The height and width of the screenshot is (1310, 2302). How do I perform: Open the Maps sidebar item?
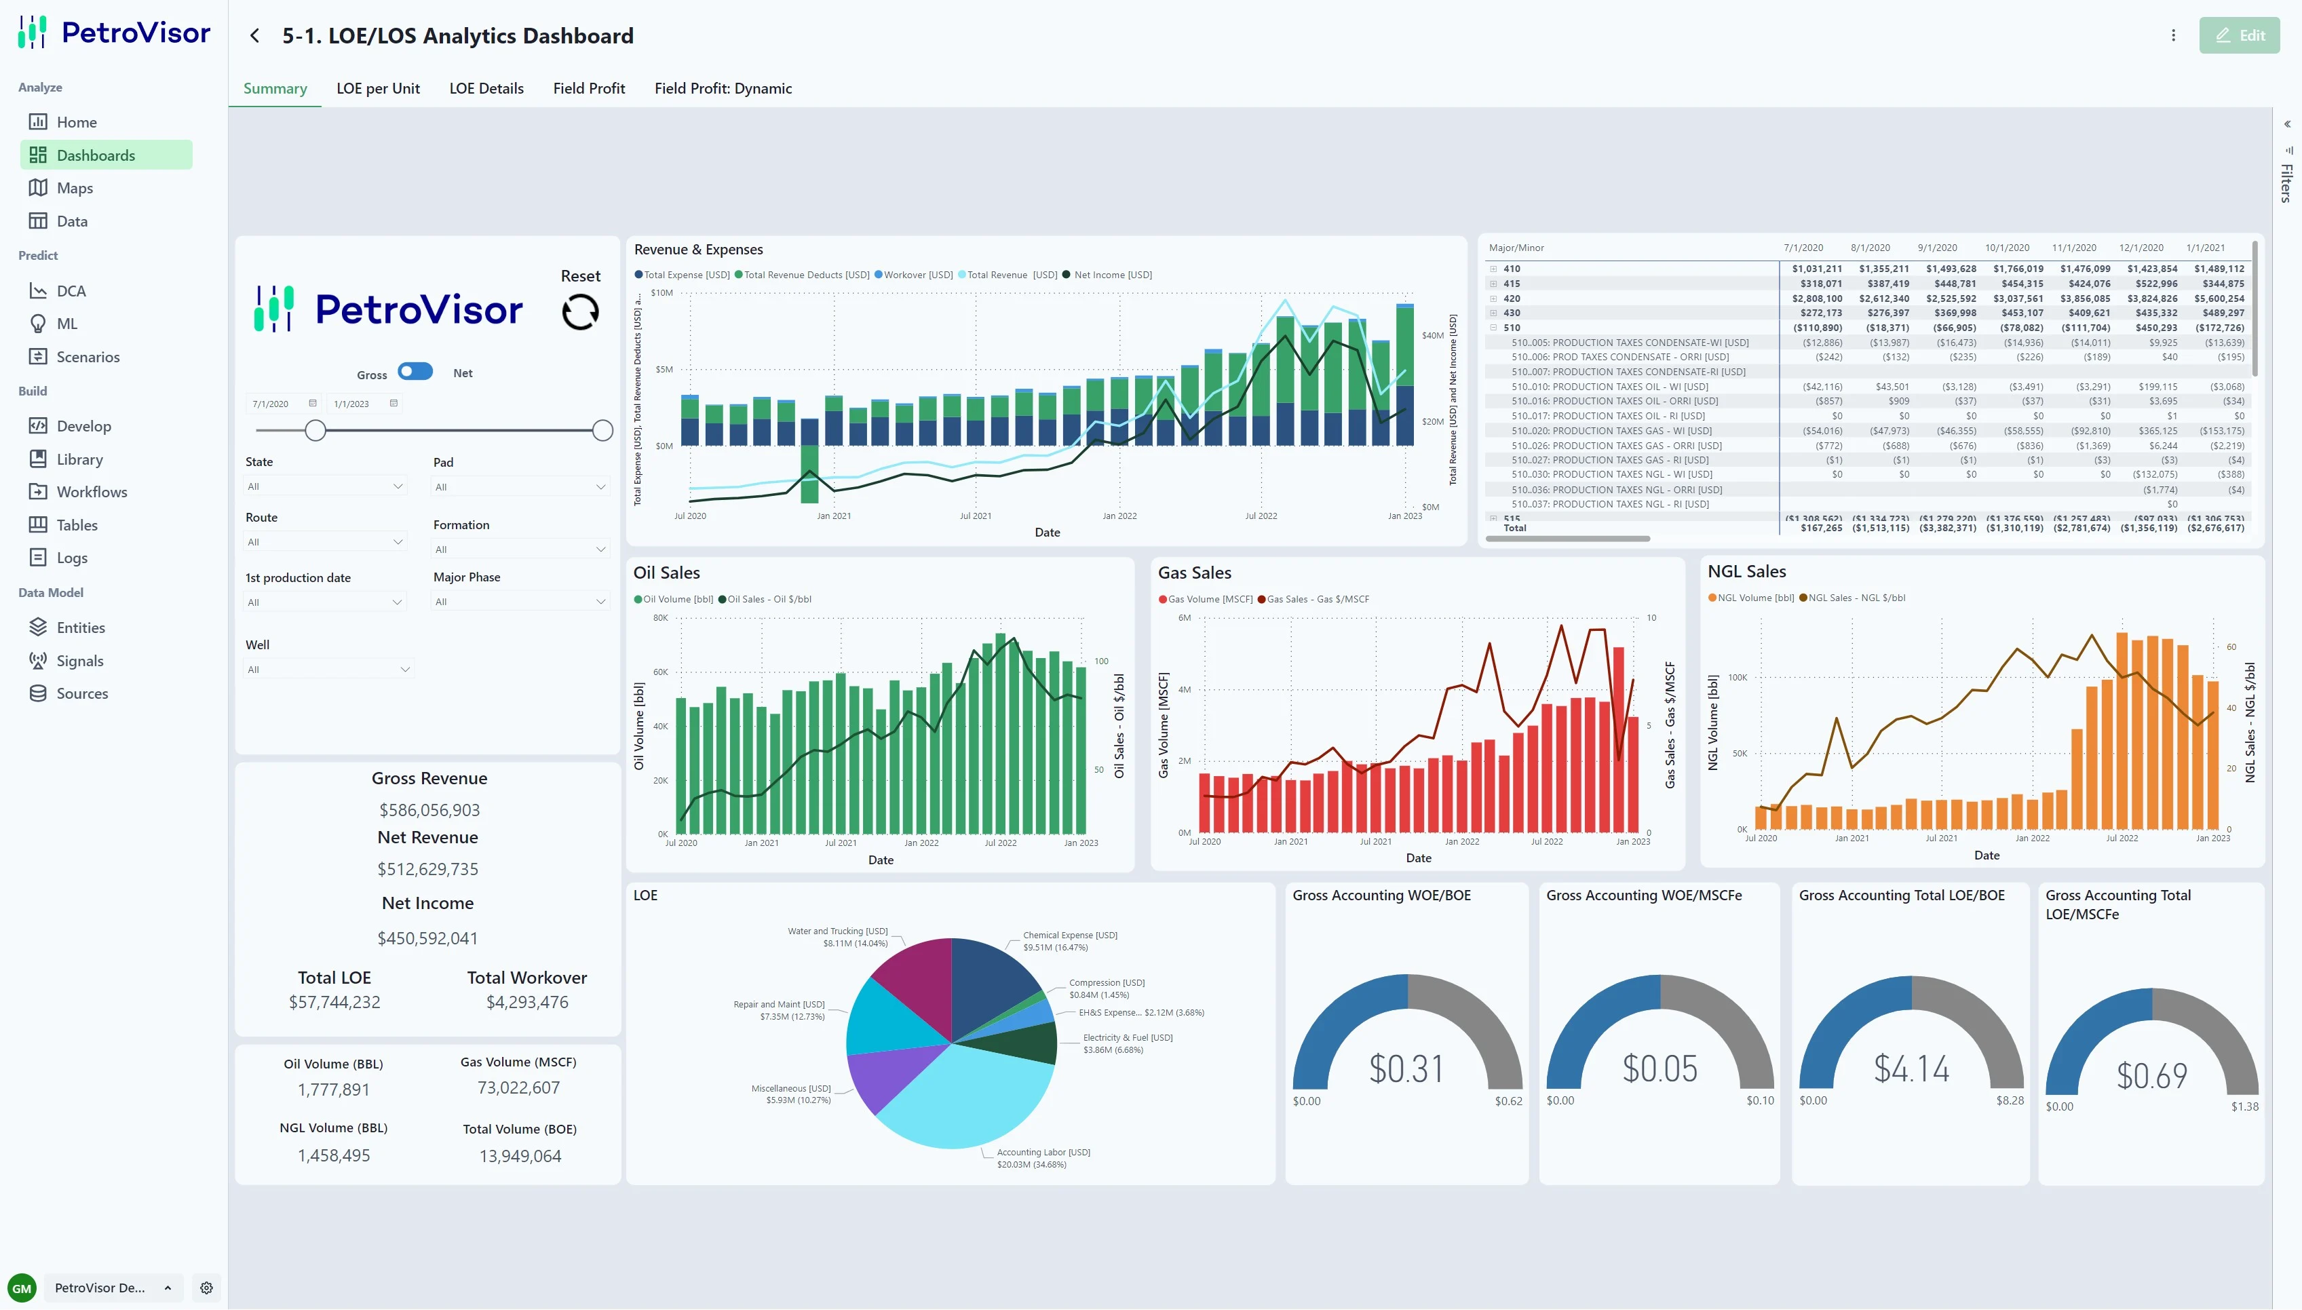pyautogui.click(x=74, y=188)
